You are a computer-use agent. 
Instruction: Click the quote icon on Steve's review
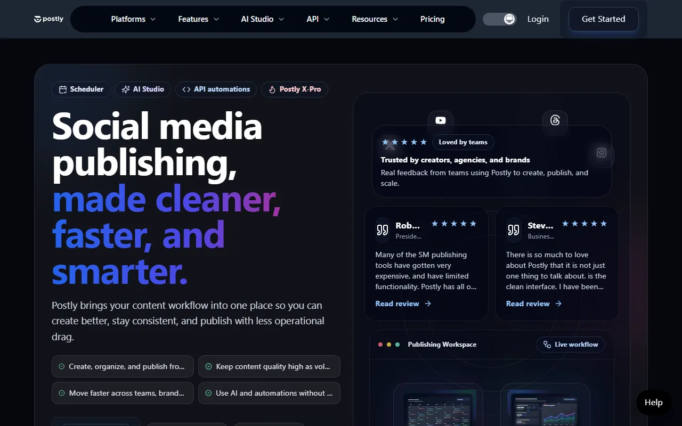[x=513, y=230]
